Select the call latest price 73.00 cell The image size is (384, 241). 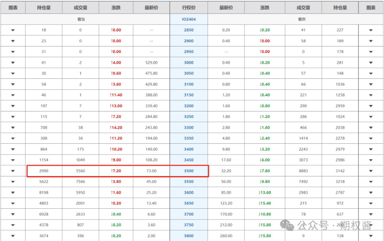[151, 171]
